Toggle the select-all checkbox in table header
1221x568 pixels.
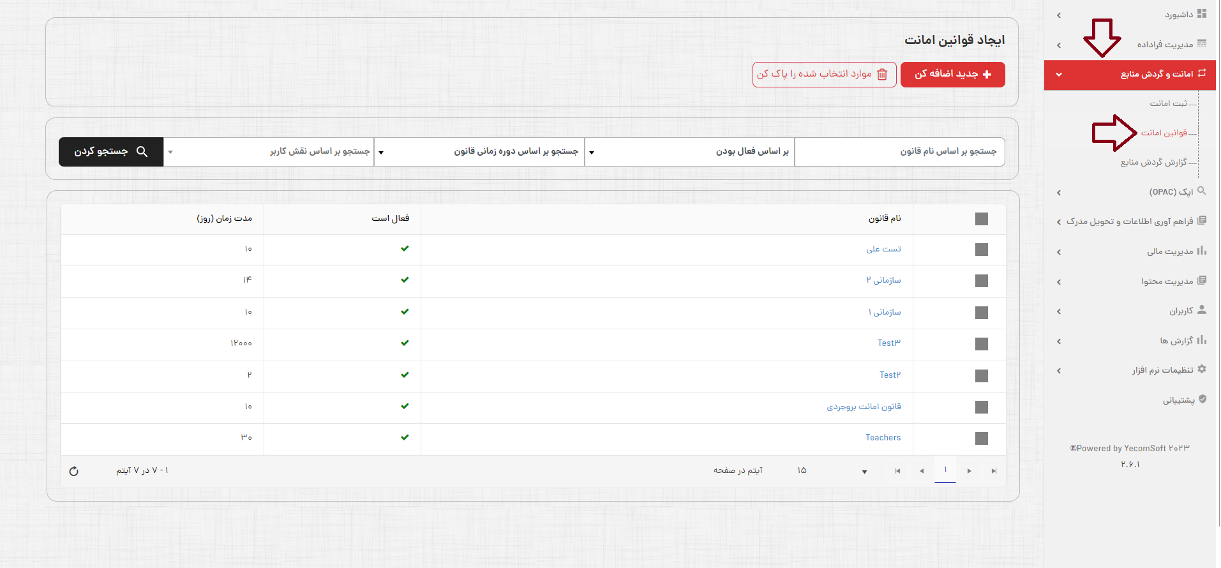pyautogui.click(x=982, y=219)
